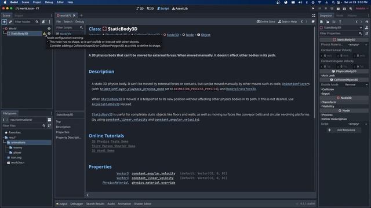371x208 pixels.
Task: Click the Filter Nodes search magnifier
Action: click(37, 22)
